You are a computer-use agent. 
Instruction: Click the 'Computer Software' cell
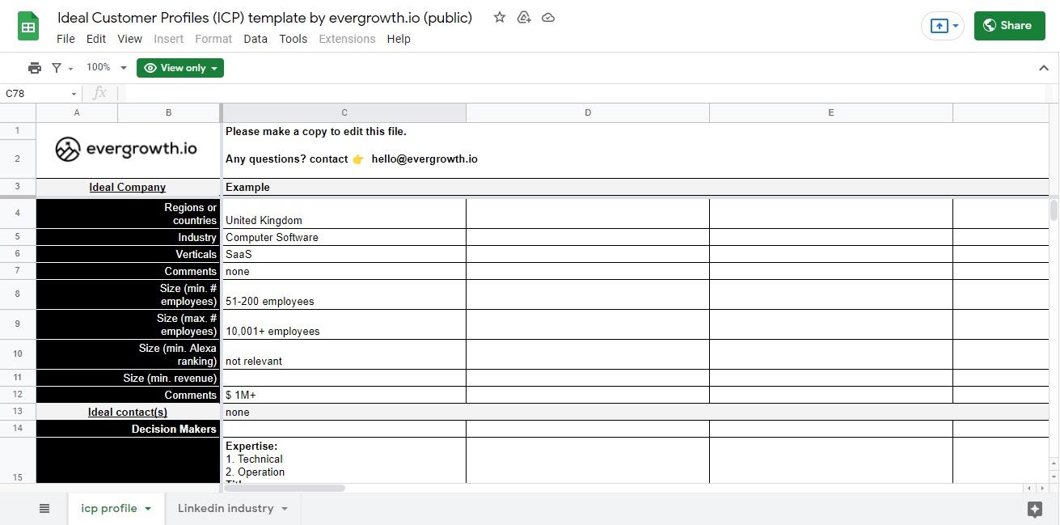point(344,237)
